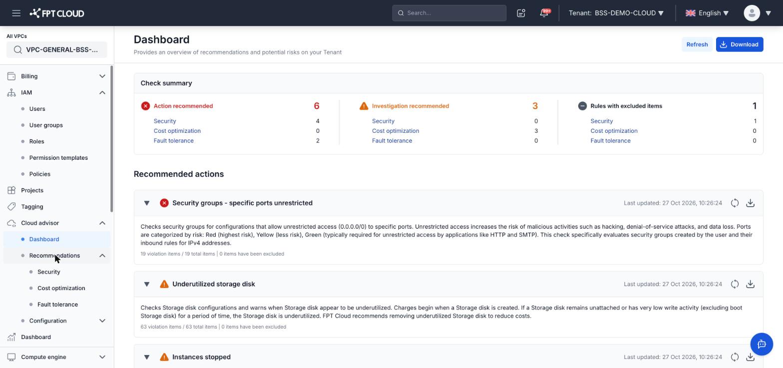Download the Underutilized storage disk report
This screenshot has height=368, width=783.
click(x=750, y=284)
